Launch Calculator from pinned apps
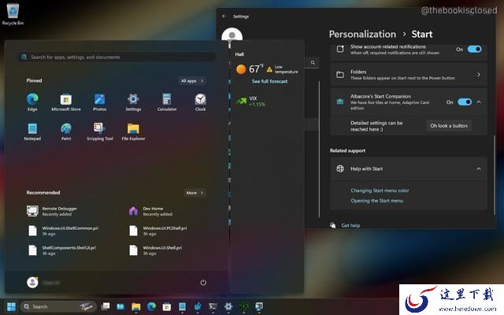 tap(167, 102)
